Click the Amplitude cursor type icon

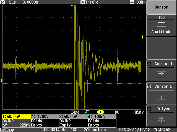161,24
